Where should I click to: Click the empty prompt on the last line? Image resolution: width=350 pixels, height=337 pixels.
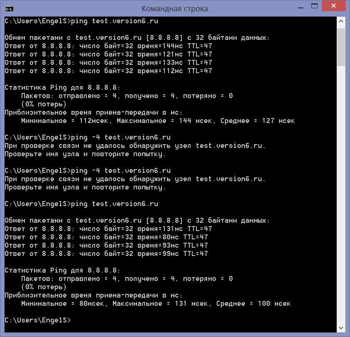tap(38, 320)
